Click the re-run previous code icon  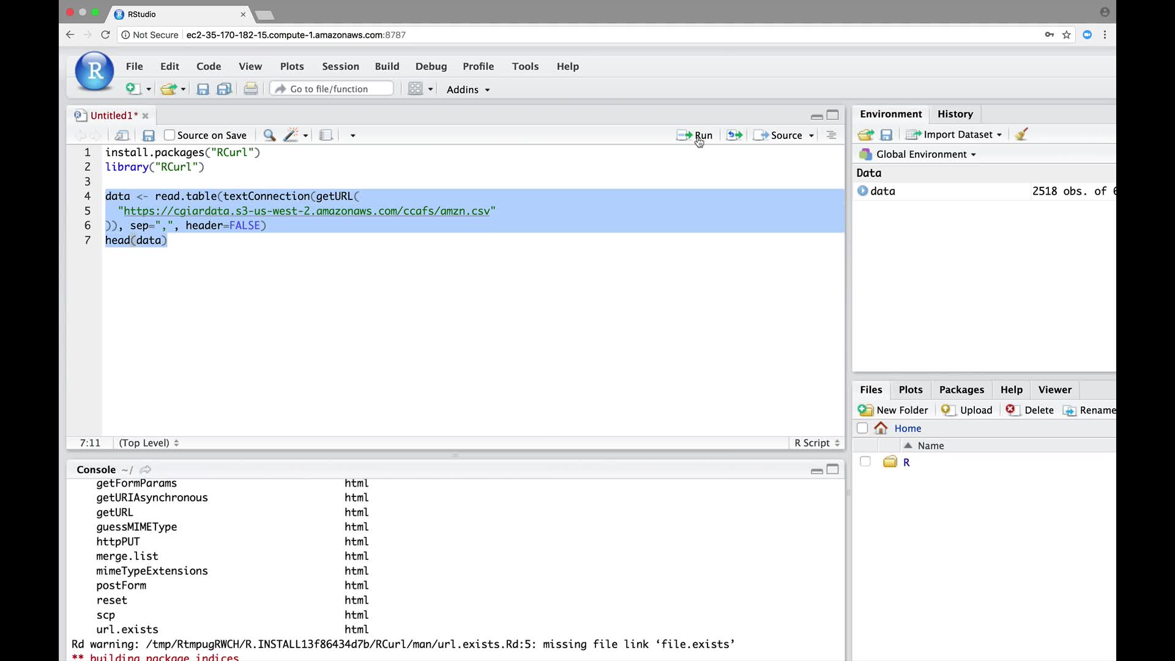click(734, 135)
